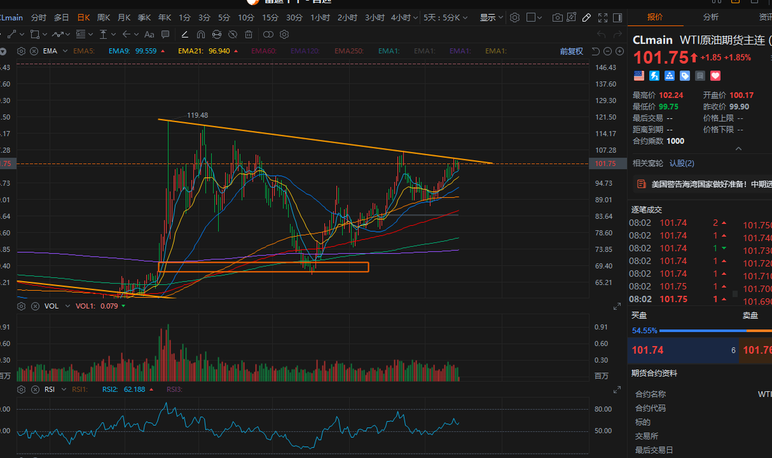772x458 pixels.
Task: Select the arrow annotation tool
Action: pos(126,34)
